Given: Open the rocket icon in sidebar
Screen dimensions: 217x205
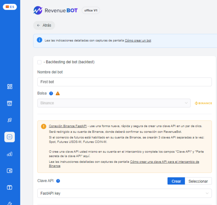Looking at the screenshot, I should point(10,120).
